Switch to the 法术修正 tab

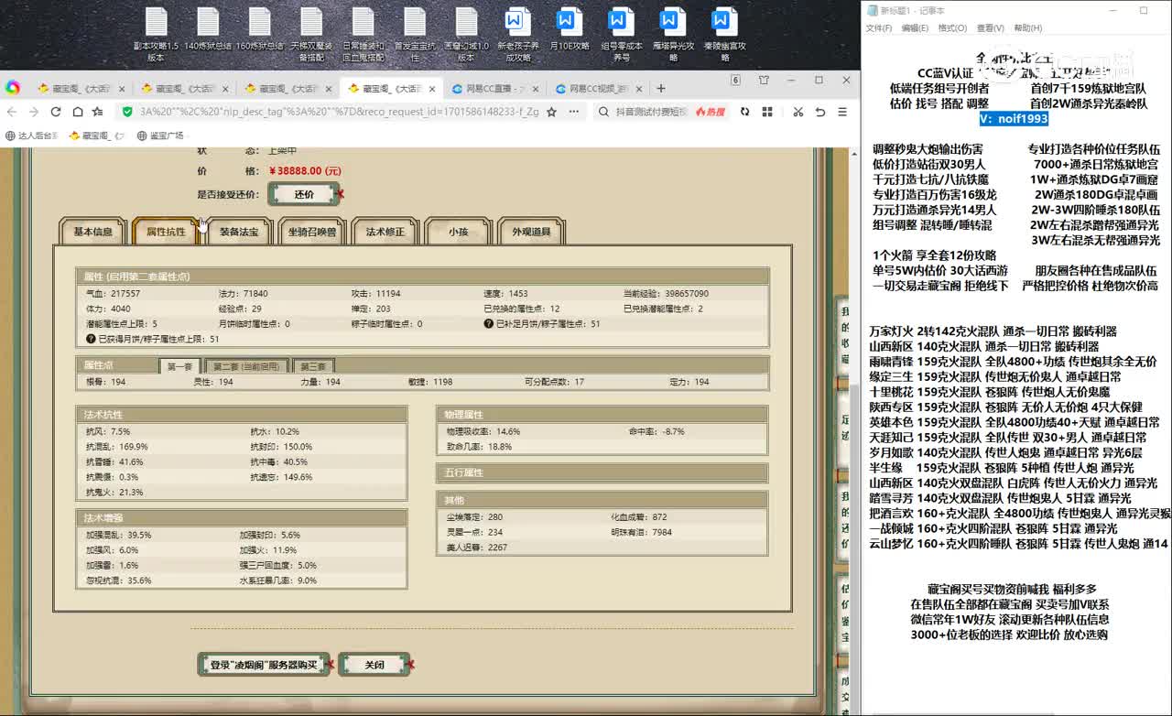pos(385,232)
